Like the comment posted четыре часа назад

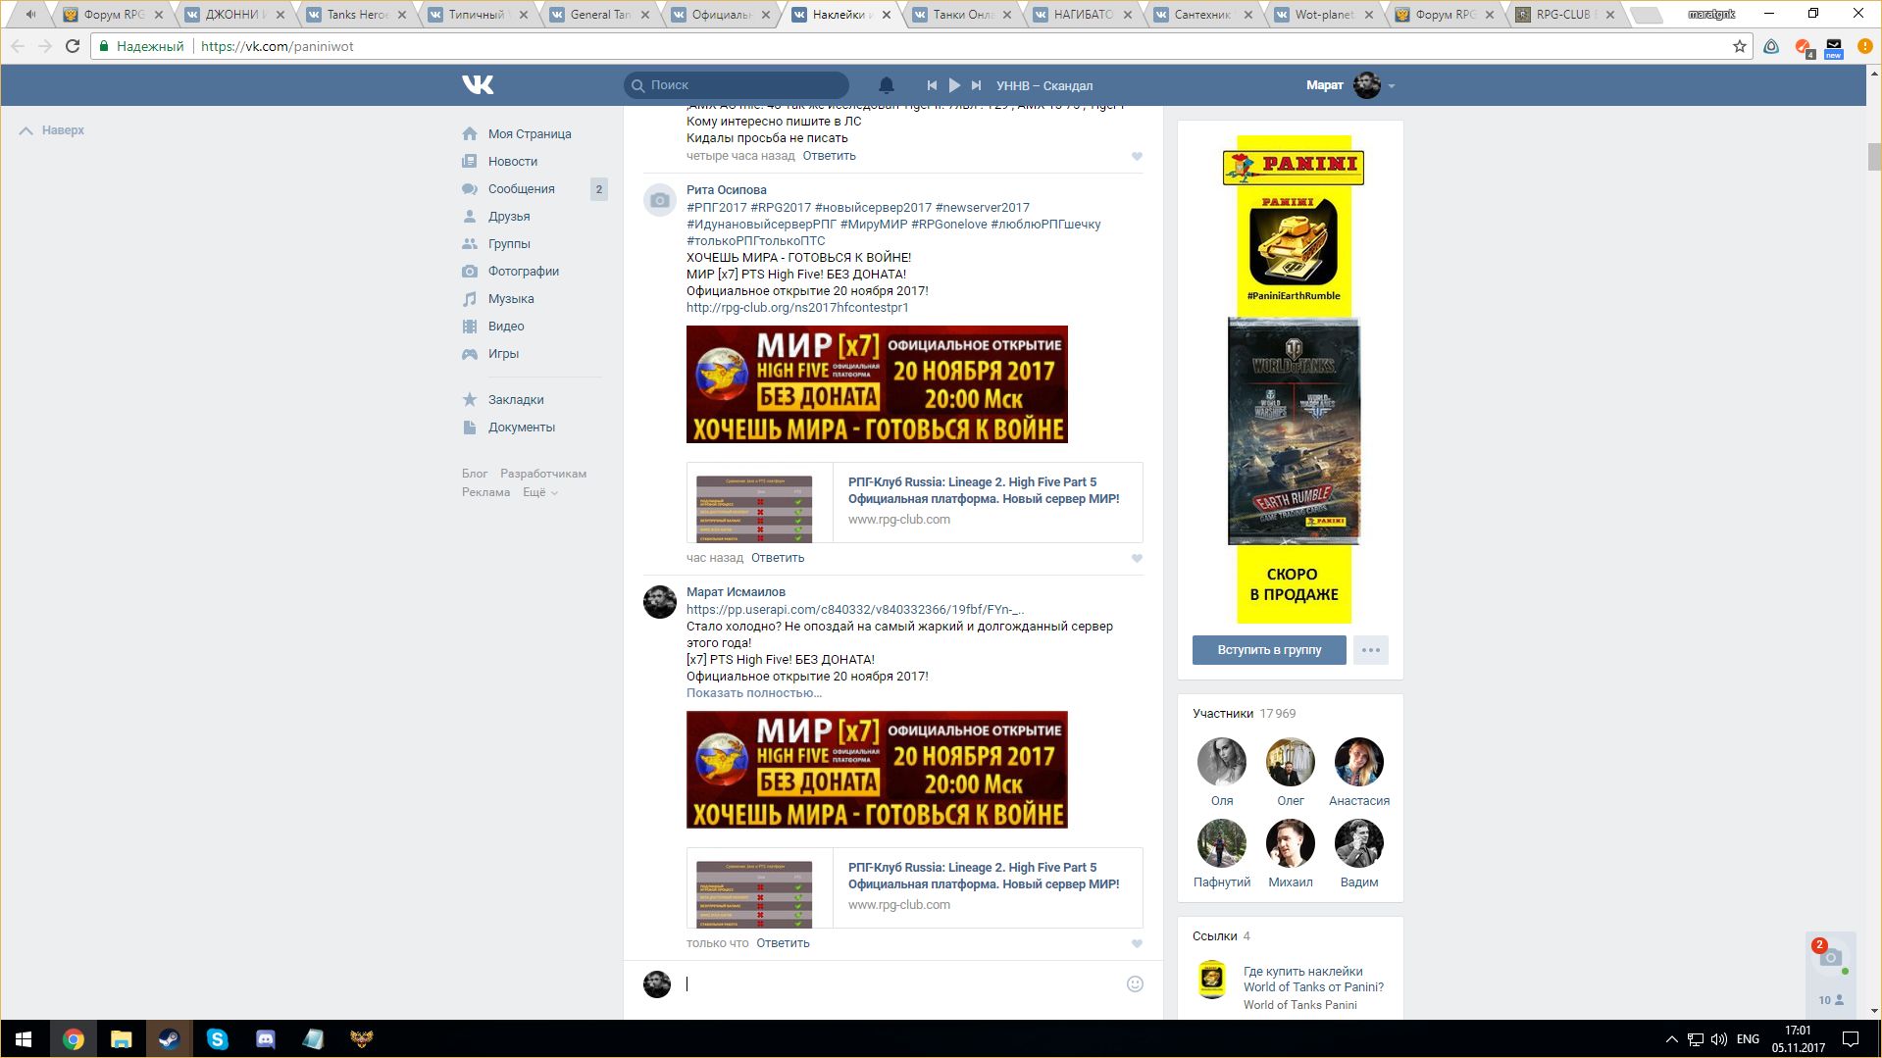tap(1137, 156)
